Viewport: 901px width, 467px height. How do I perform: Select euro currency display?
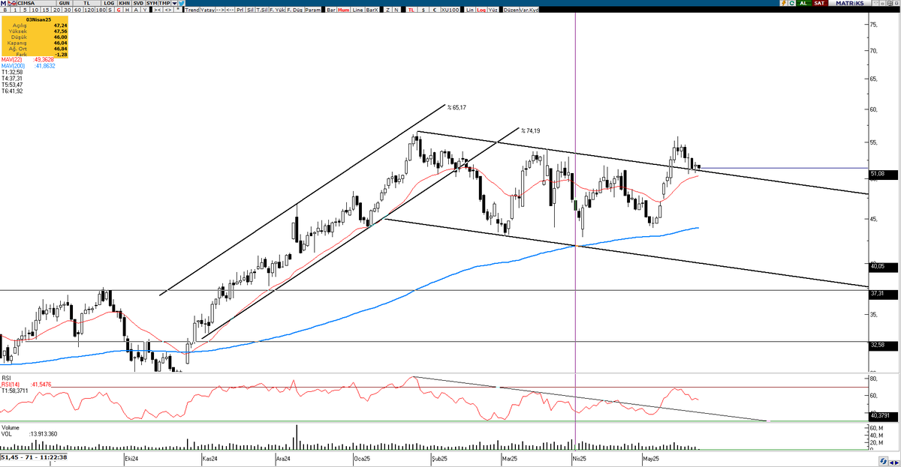pos(435,11)
